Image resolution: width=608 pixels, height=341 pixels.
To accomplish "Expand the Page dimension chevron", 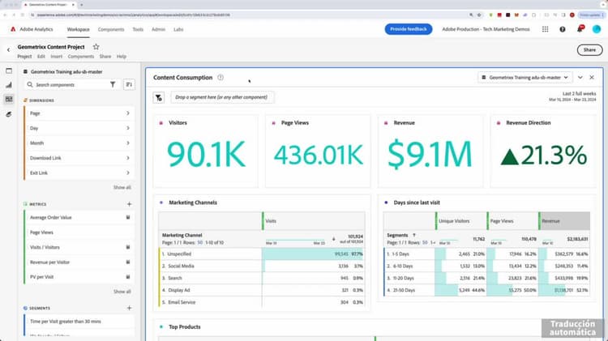I will 128,113.
